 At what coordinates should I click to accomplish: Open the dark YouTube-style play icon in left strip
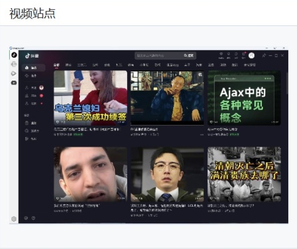coord(14,83)
